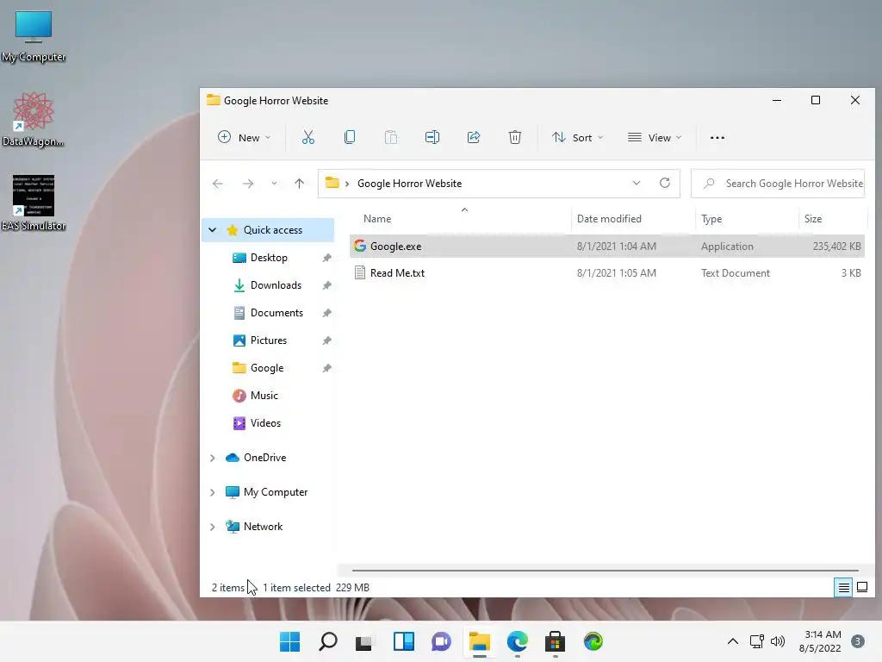
Task: Open the View layout dropdown
Action: [x=655, y=137]
